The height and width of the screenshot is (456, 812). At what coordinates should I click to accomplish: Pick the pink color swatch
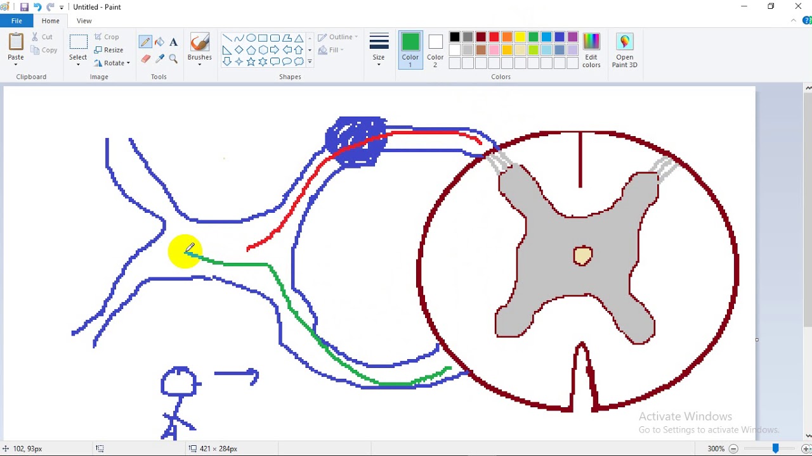pyautogui.click(x=494, y=50)
